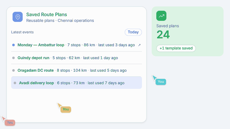This screenshot has height=129, width=230.
Task: Click the text '6 stops · 73 km'
Action: (x=71, y=83)
